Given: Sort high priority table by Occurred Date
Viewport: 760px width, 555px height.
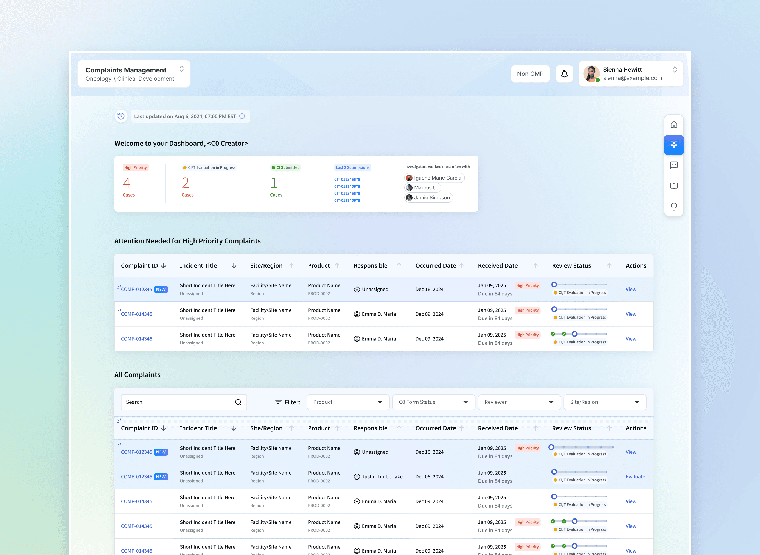Looking at the screenshot, I should tap(462, 266).
